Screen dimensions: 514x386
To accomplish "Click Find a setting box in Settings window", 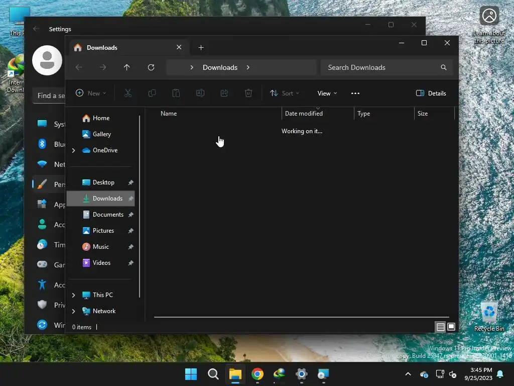I will pos(49,95).
